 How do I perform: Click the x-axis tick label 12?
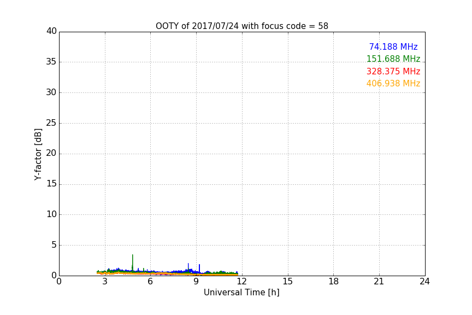pos(241,282)
